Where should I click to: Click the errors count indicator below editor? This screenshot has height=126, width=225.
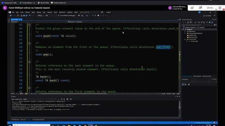pyautogui.click(x=21, y=94)
